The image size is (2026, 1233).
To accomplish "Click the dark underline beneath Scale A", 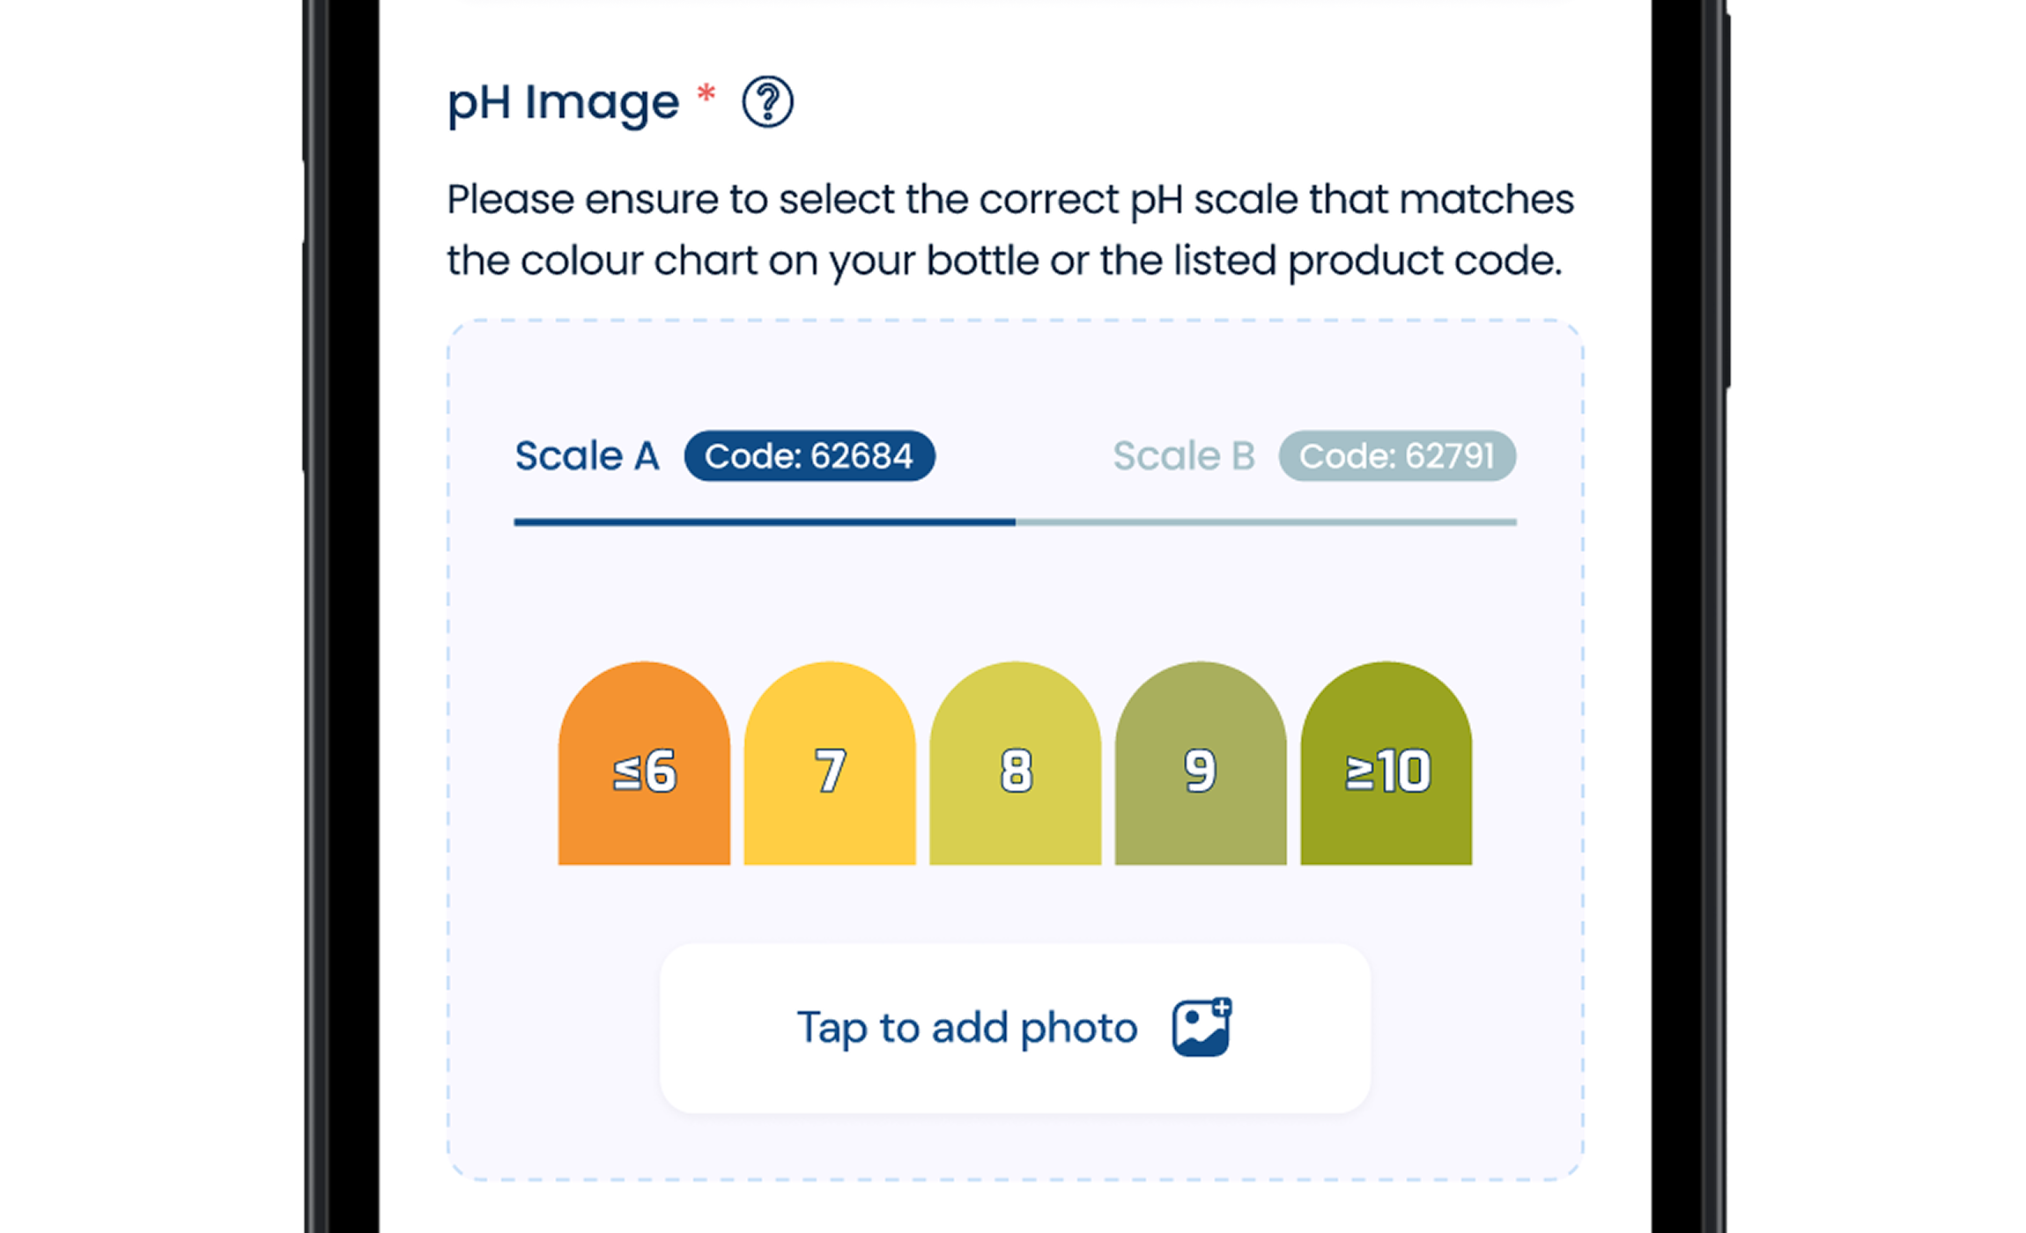I will coord(765,522).
